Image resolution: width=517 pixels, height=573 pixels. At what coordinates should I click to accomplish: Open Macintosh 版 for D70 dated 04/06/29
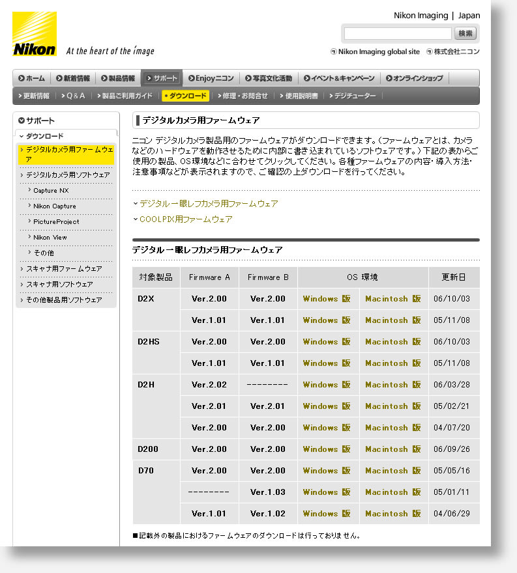[x=393, y=514]
